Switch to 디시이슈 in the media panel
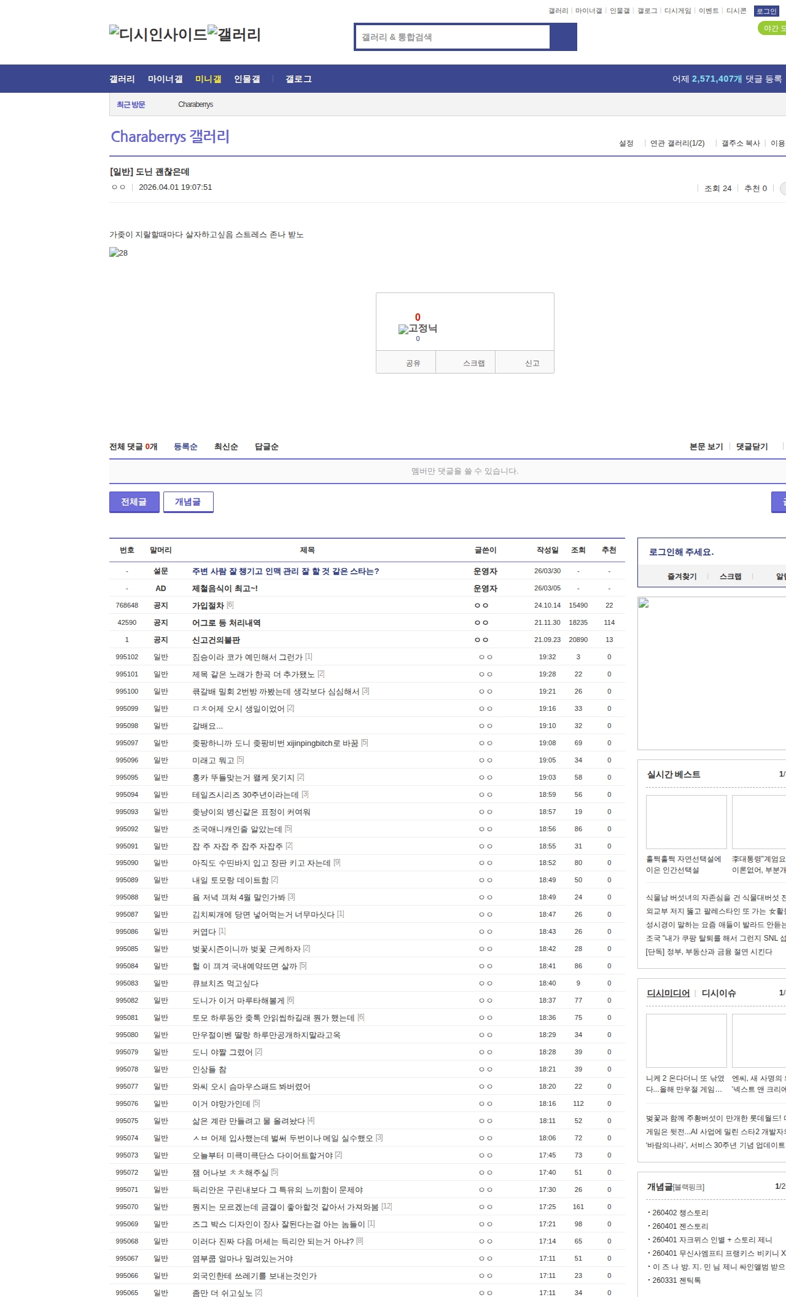Screen dimensions: 786x1297 (x=718, y=993)
